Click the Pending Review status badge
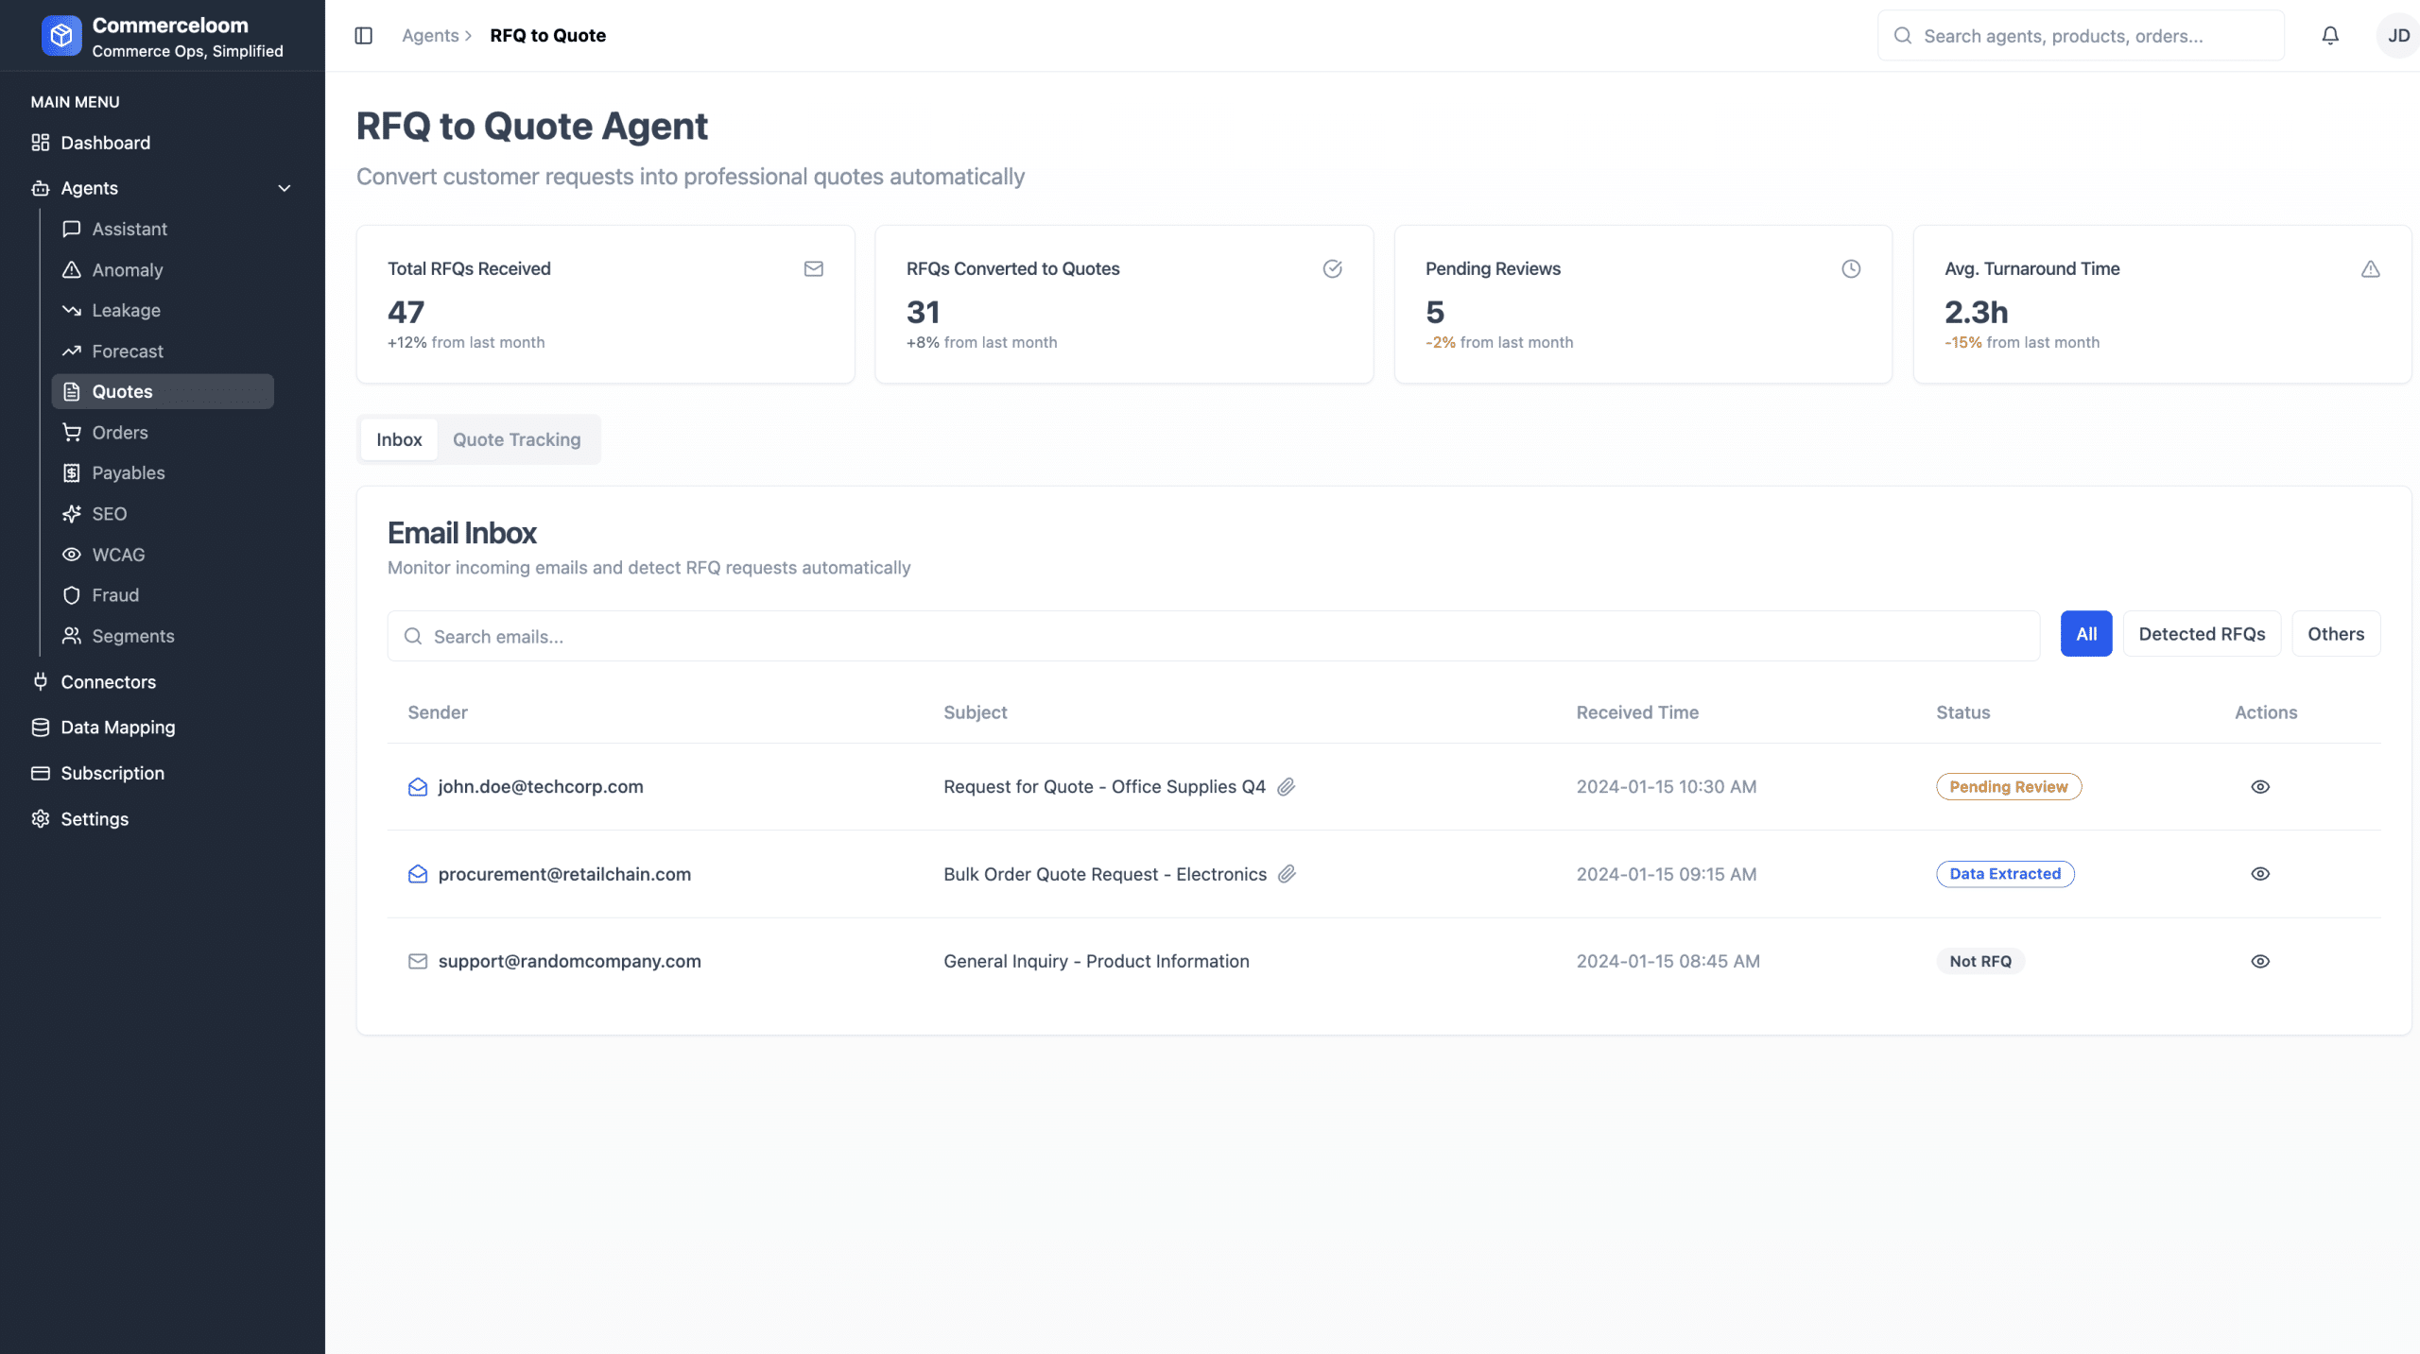Screen dimensions: 2420x1354 click(2008, 787)
